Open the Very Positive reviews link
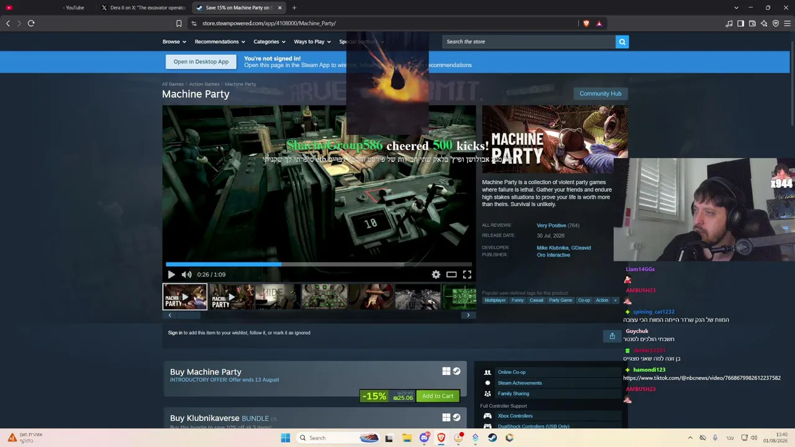 [x=552, y=225]
